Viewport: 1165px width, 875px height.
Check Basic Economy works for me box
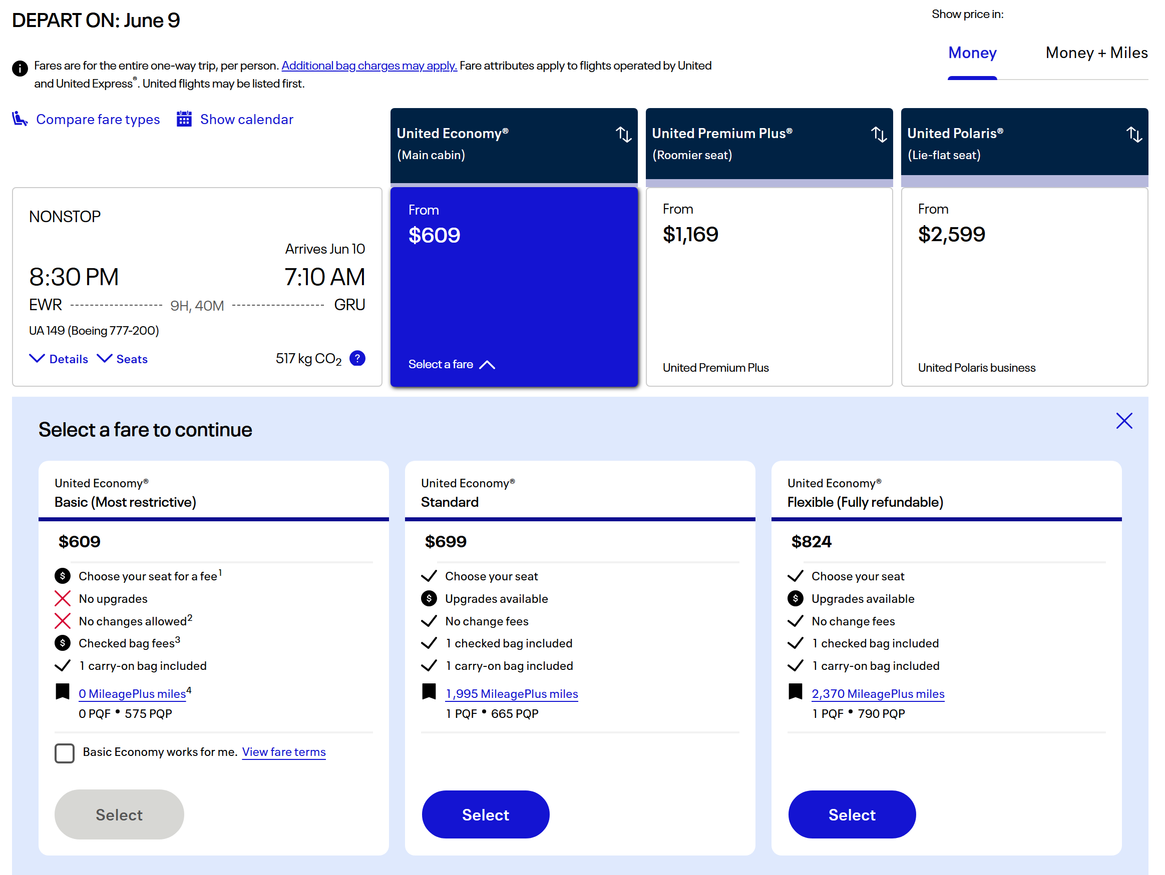pyautogui.click(x=64, y=753)
